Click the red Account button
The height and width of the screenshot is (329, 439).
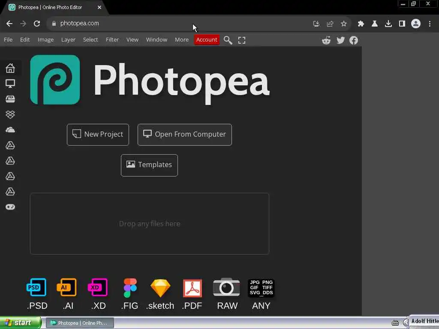pos(207,40)
